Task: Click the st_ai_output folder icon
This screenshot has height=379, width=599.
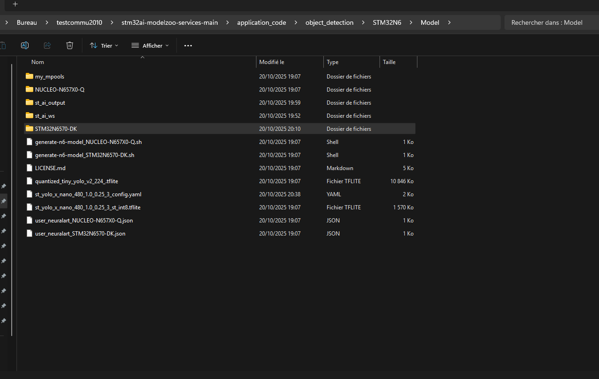Action: [x=29, y=102]
